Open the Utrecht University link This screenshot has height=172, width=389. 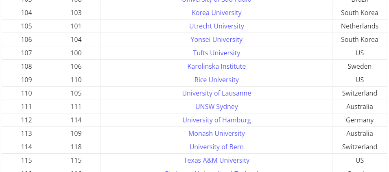coord(216,26)
